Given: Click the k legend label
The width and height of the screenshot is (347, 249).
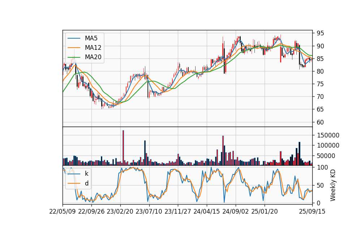Looking at the screenshot, I should tap(86, 174).
